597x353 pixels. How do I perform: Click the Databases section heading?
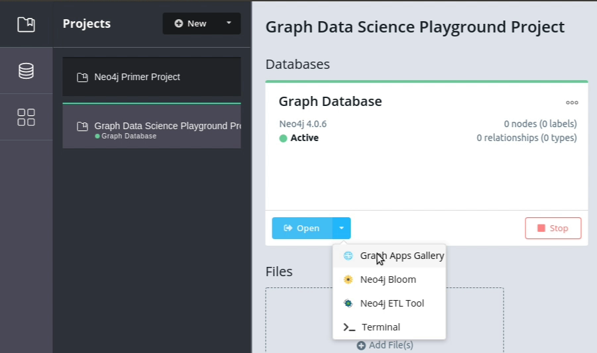click(298, 64)
